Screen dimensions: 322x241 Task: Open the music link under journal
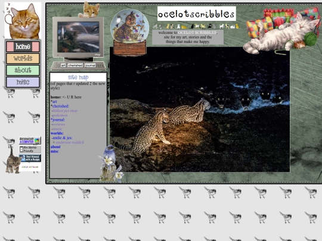point(57,129)
